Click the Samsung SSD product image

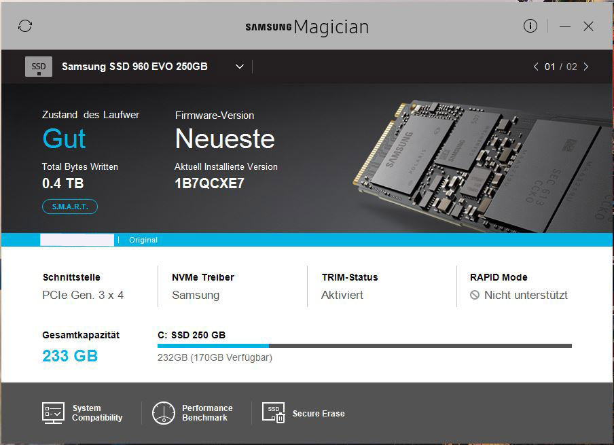[x=482, y=166]
